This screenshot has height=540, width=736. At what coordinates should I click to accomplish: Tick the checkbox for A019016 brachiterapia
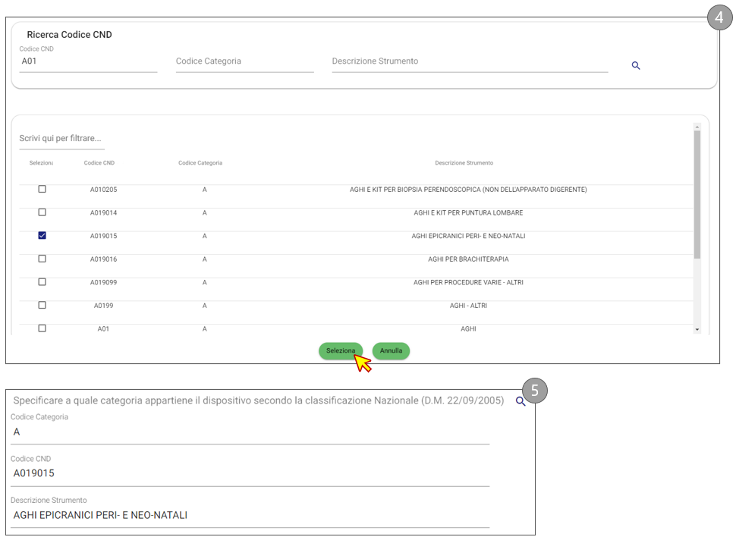click(42, 259)
